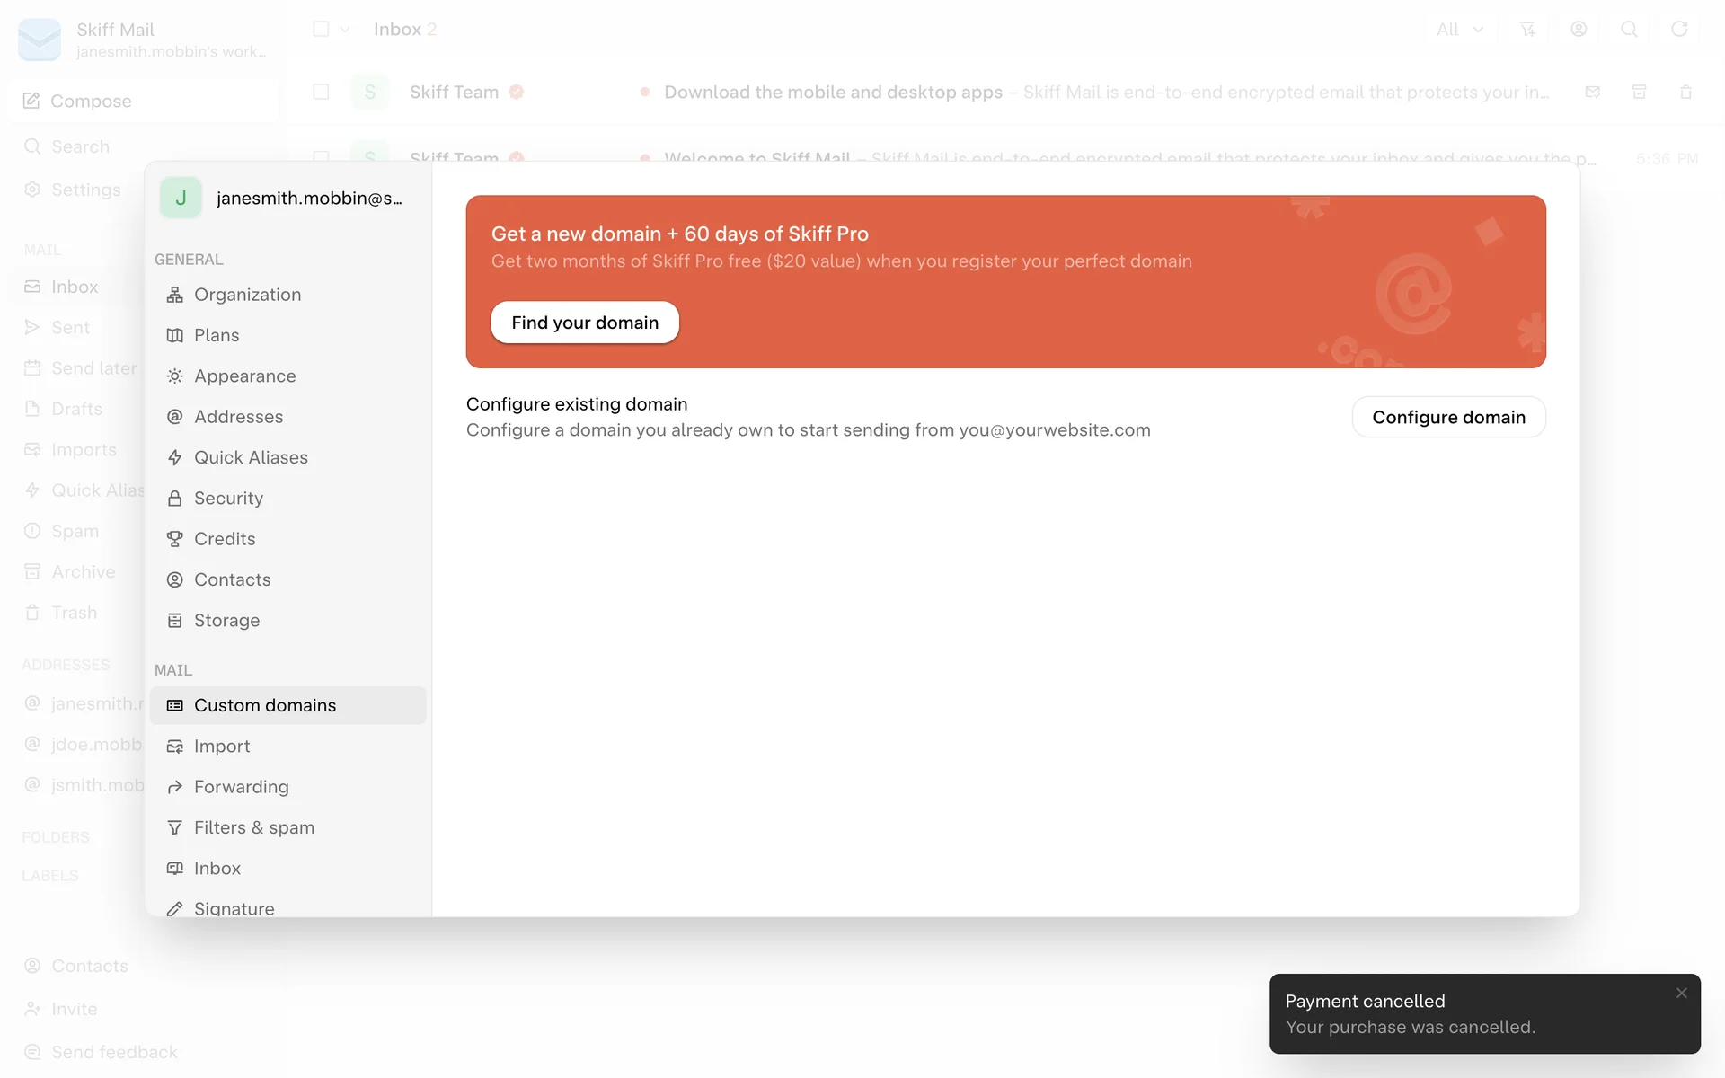Click the trash icon on the first email

coord(1685,92)
